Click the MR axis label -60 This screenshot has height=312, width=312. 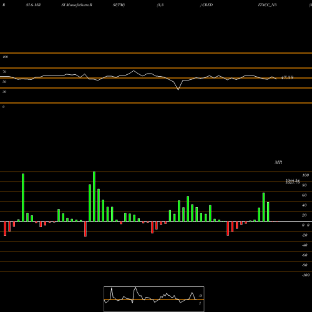[305, 255]
